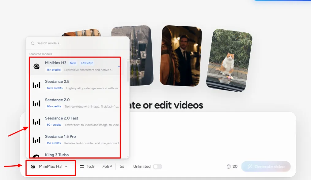Screen dimensions: 311x180
Task: Click the MiniMax H3 'Expressive characters' description
Action: point(89,70)
